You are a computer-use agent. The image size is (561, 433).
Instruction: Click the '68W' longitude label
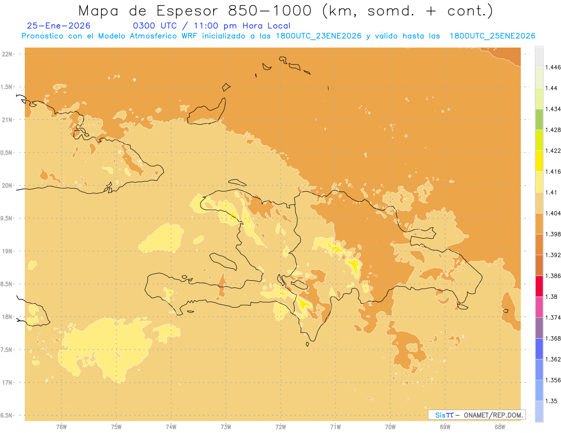pyautogui.click(x=500, y=427)
